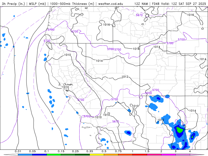208x156 pixels.
Task: Click the 'MSLP (mb)' header text
Action: (x=37, y=4)
